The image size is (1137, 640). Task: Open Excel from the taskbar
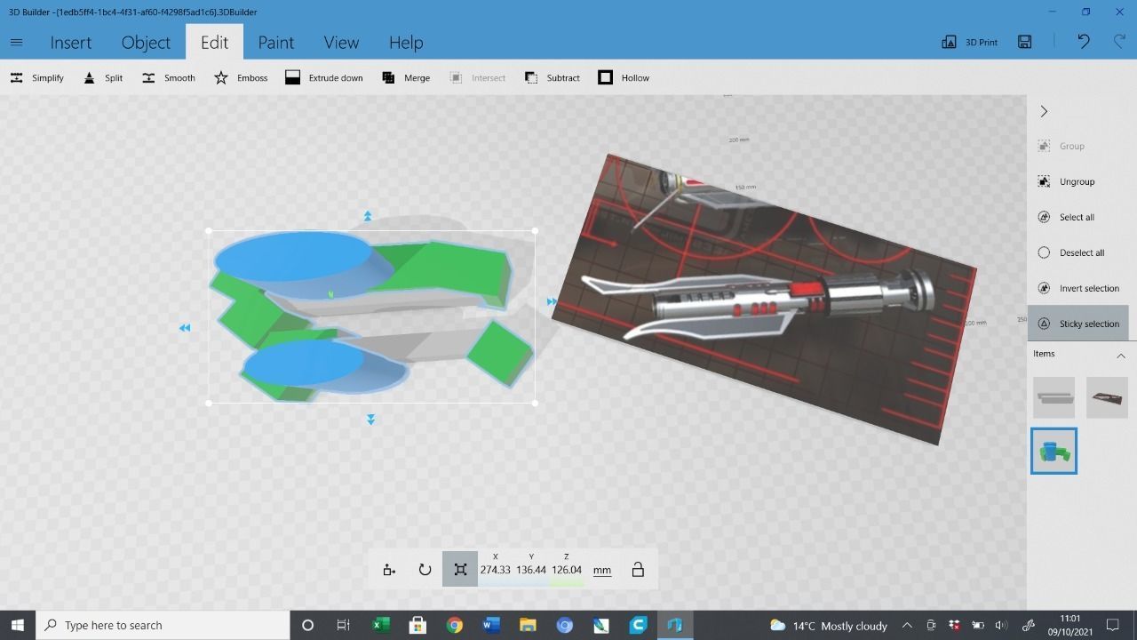click(380, 625)
